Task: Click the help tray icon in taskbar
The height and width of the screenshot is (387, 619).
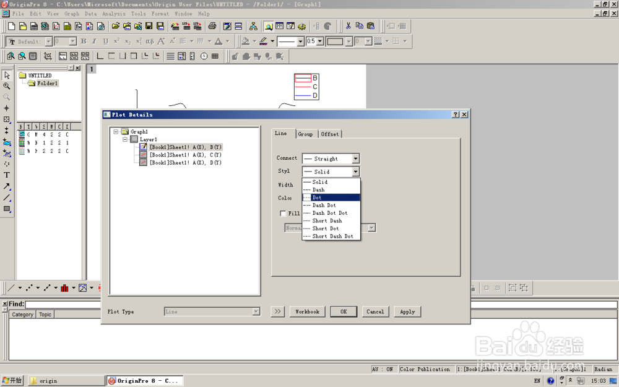Action: [x=550, y=381]
